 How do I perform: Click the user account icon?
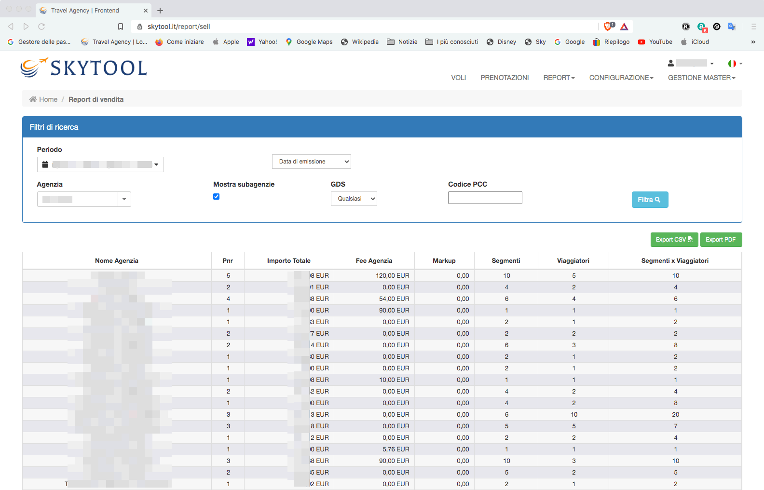coord(670,63)
